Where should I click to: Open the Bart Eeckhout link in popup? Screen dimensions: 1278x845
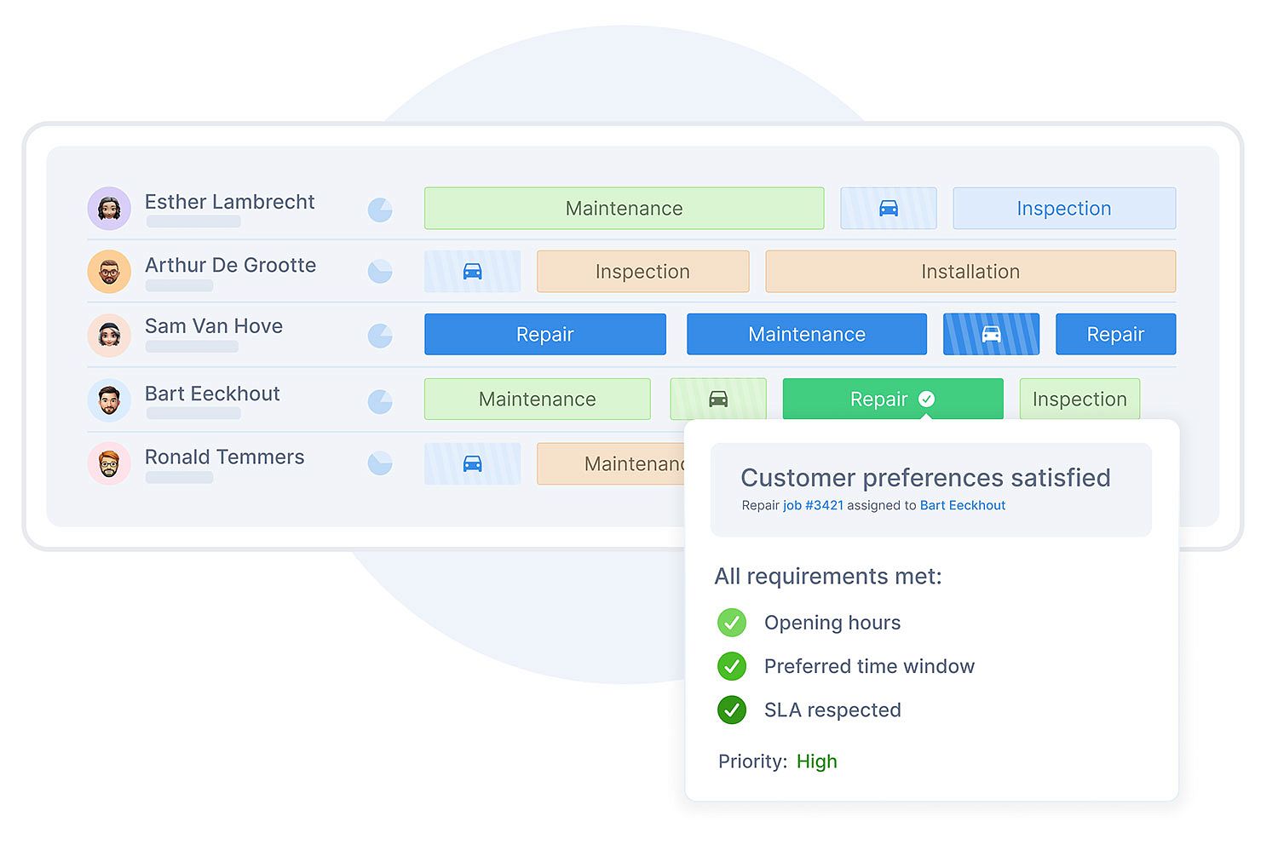coord(962,505)
